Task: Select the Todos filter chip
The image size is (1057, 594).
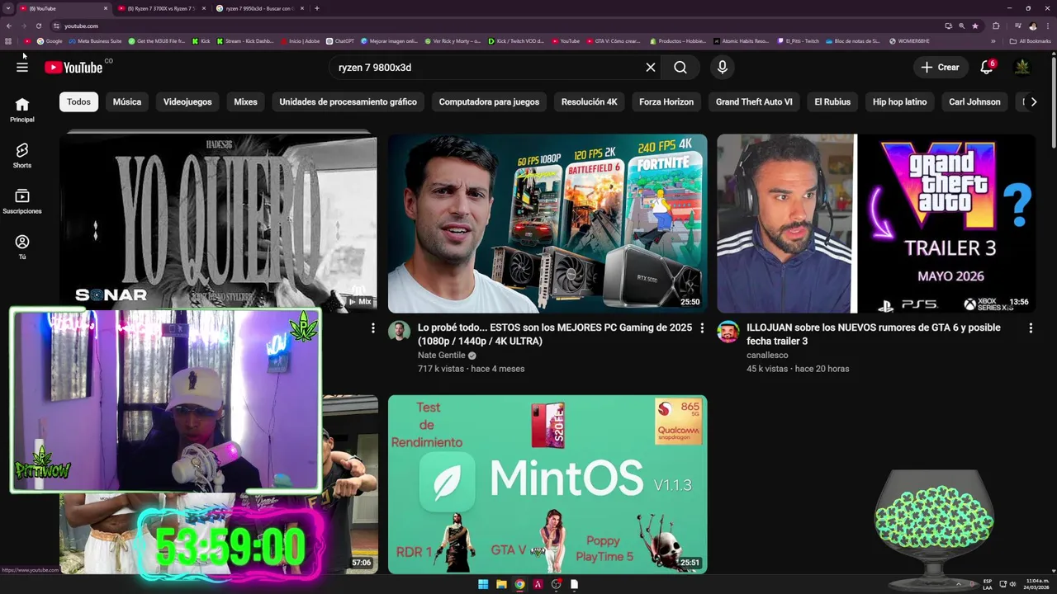Action: coord(78,101)
